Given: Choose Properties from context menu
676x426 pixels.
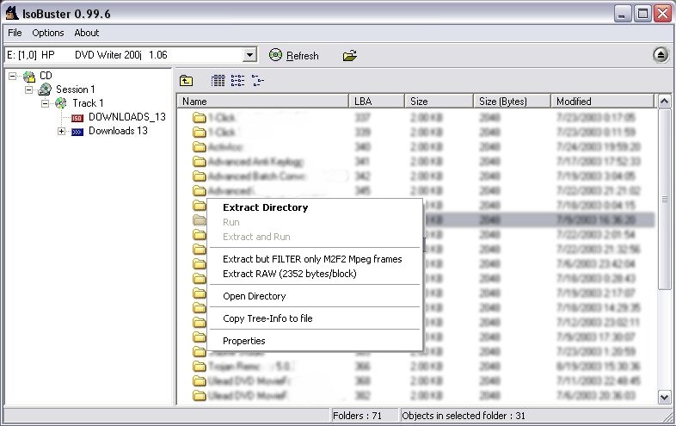Looking at the screenshot, I should (x=244, y=342).
